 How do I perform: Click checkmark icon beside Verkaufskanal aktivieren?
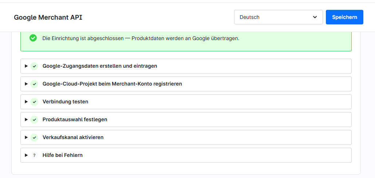click(x=34, y=138)
